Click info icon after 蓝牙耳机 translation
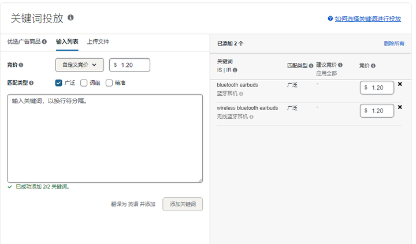Screen dimensions: 416x244 pos(241,93)
